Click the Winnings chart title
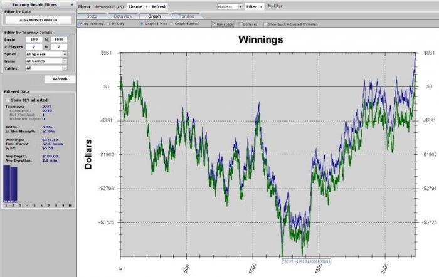 tap(261, 39)
